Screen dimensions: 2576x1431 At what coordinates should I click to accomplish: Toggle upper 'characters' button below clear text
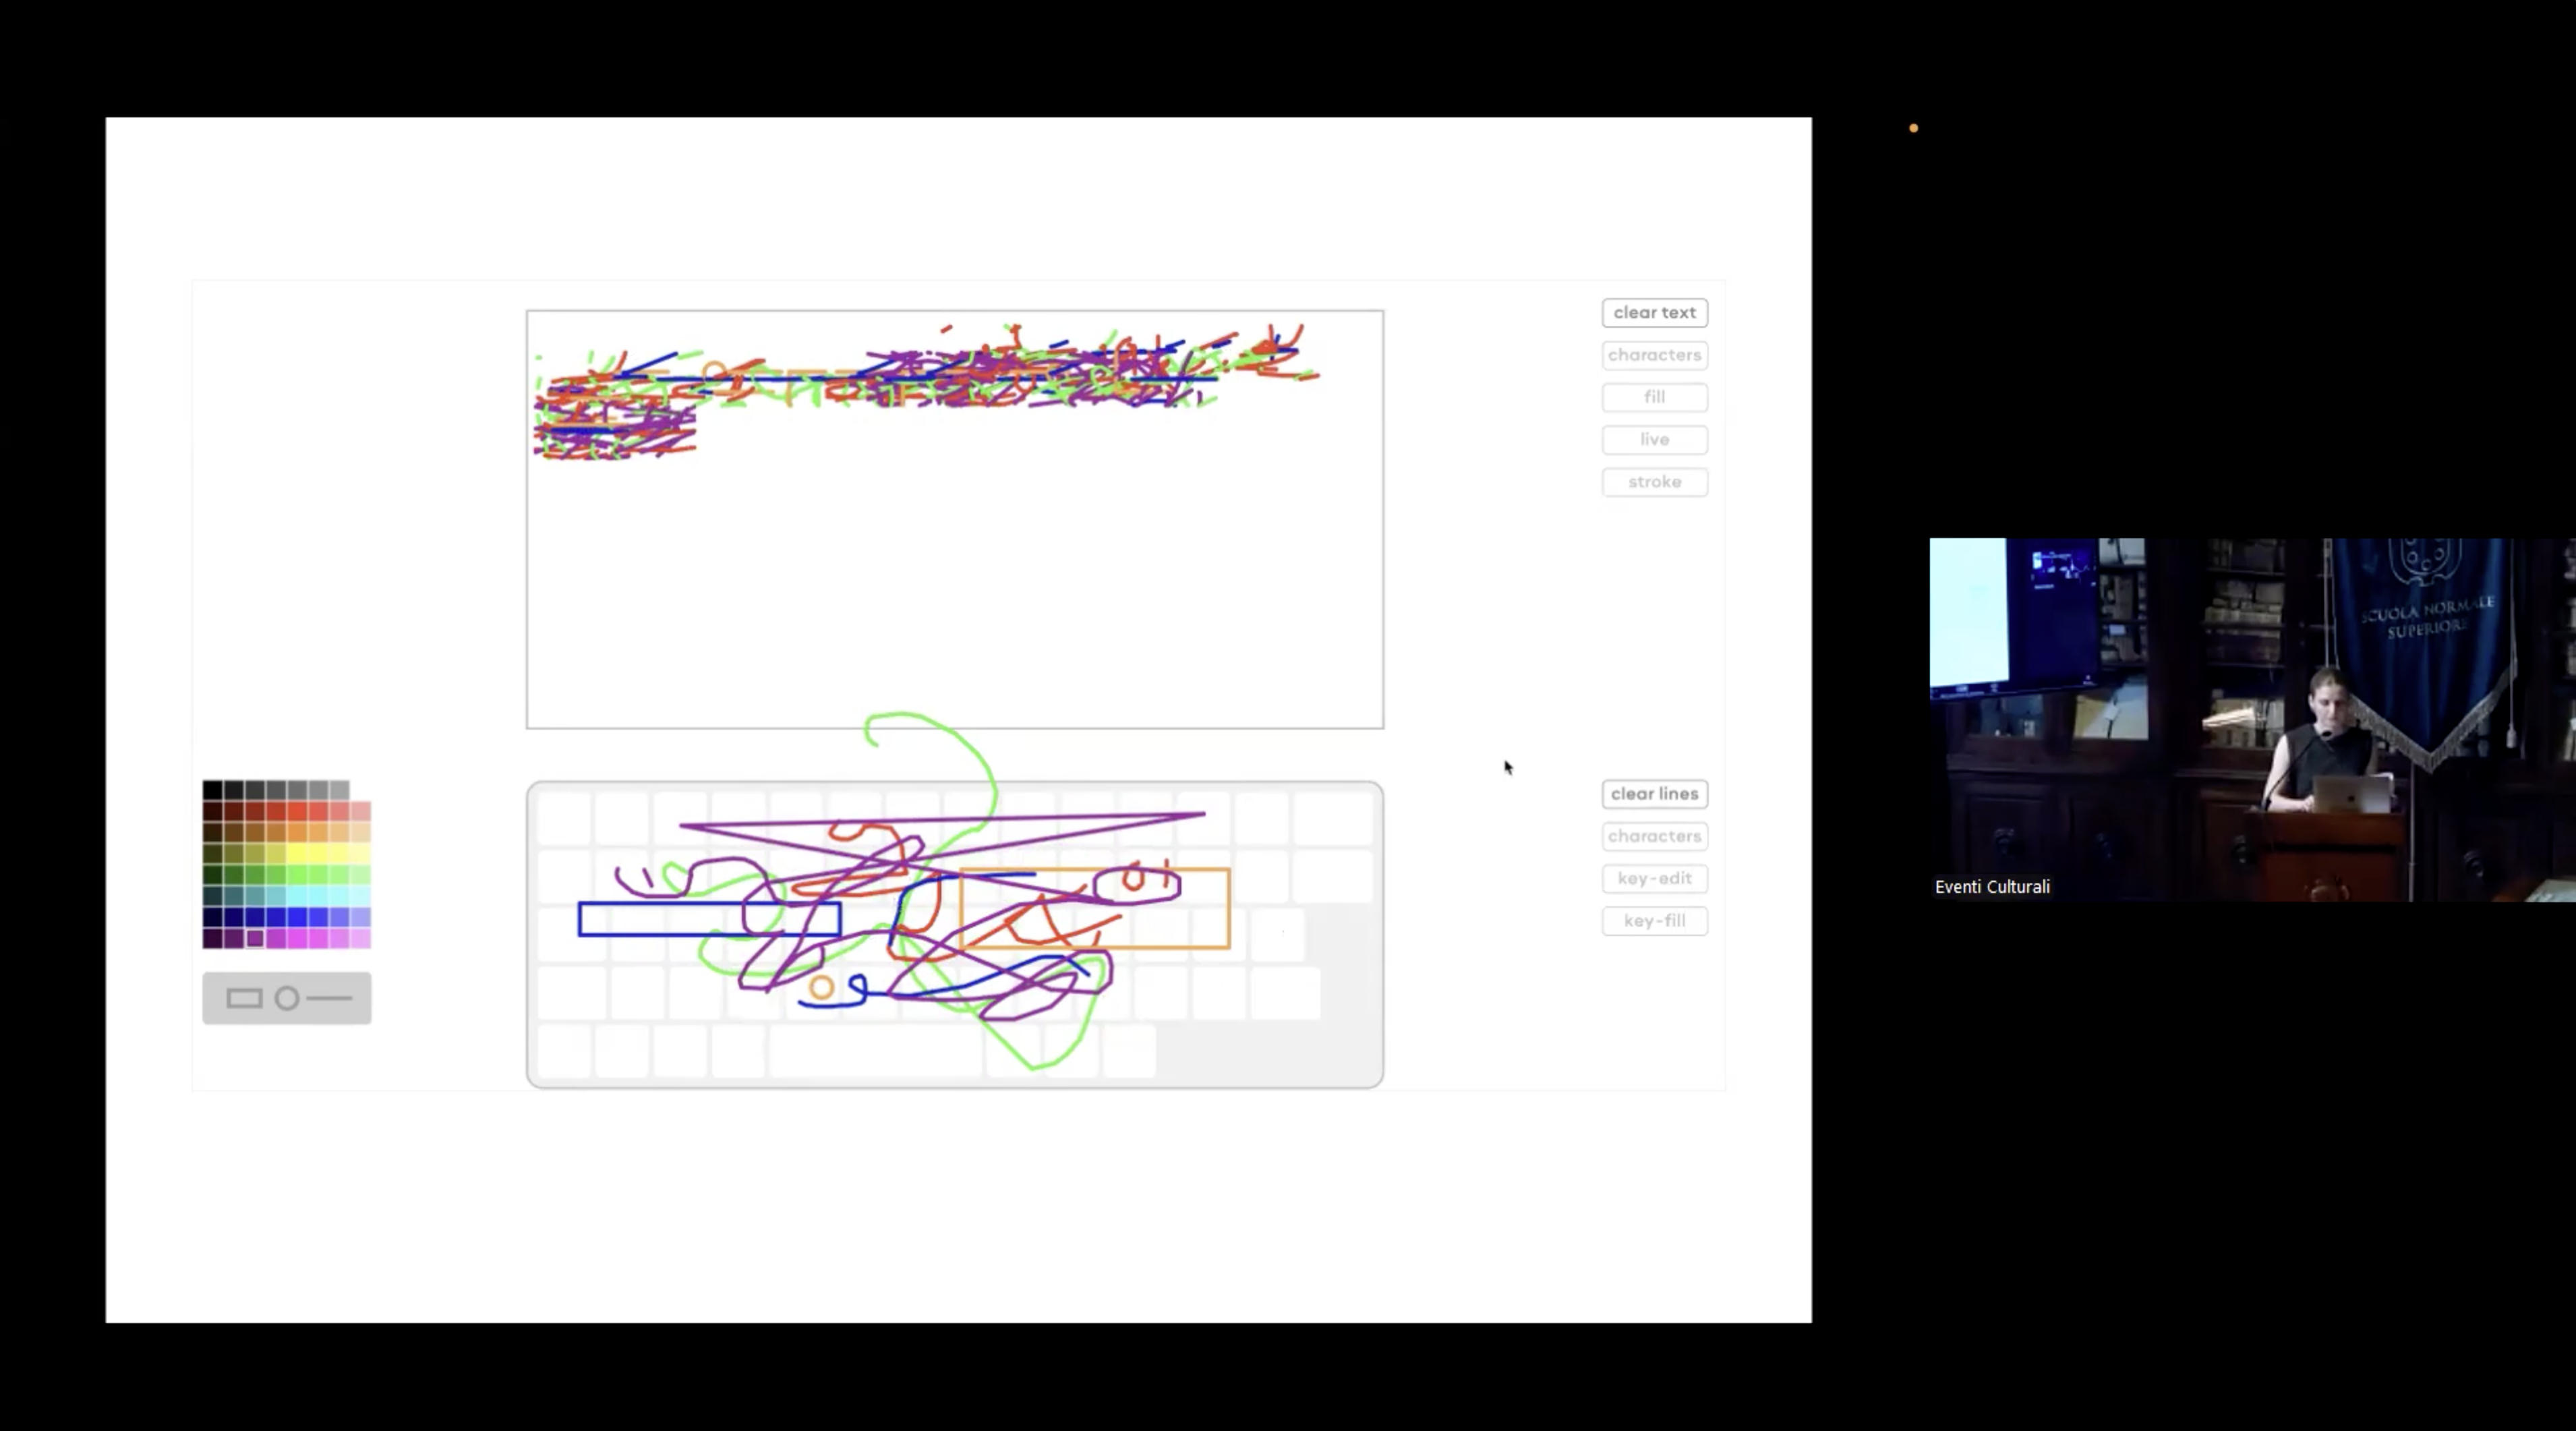1654,355
